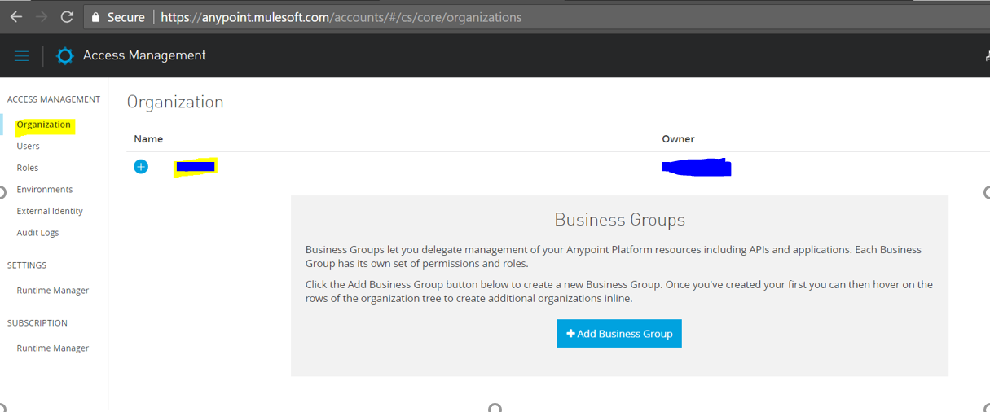990x412 pixels.
Task: Open the Roles section
Action: click(x=28, y=168)
